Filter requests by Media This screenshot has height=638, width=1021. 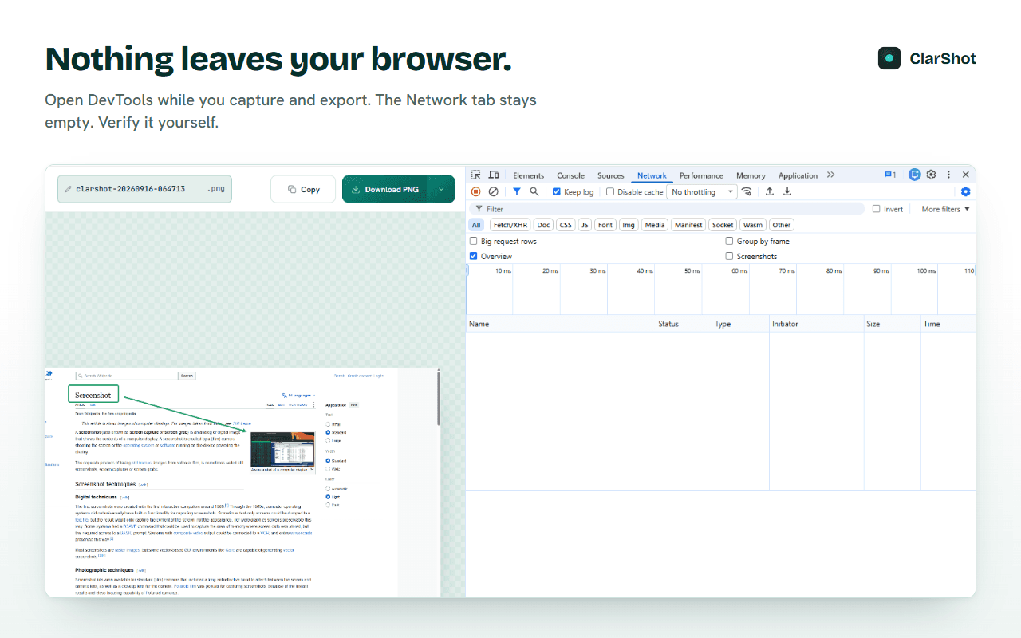(x=655, y=225)
